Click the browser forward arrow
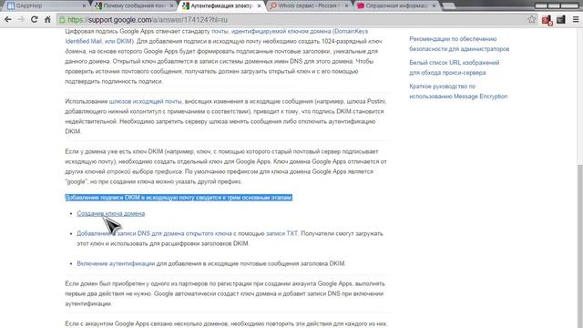This screenshot has width=583, height=328. click(21, 19)
